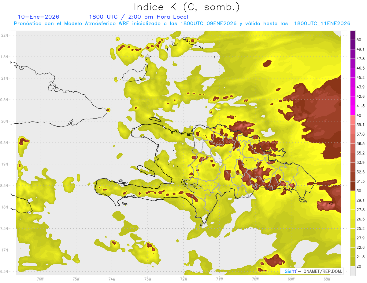367x283 pixels.
Task: Click the color scale value "35.2"
Action: click(x=361, y=153)
